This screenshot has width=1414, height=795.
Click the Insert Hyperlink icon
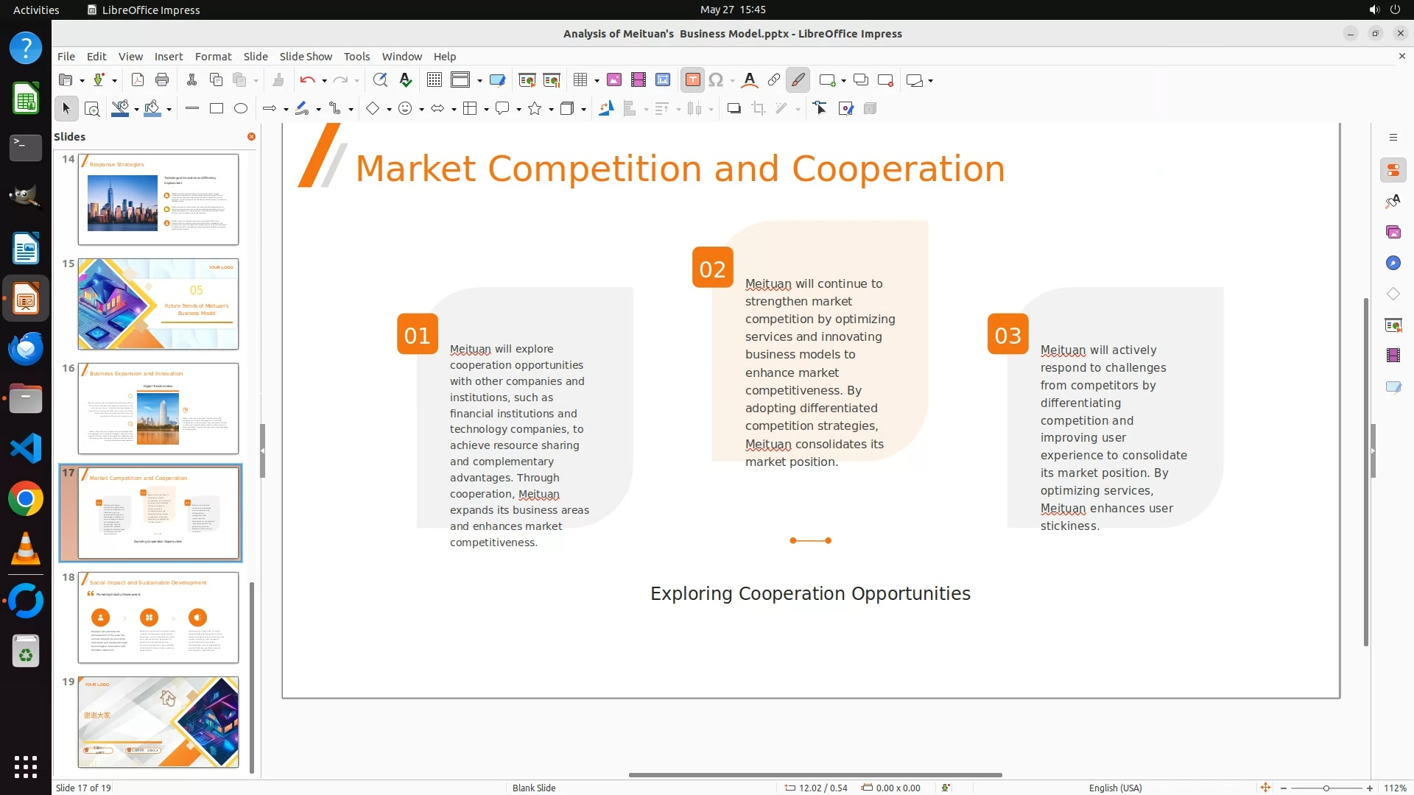click(x=774, y=80)
